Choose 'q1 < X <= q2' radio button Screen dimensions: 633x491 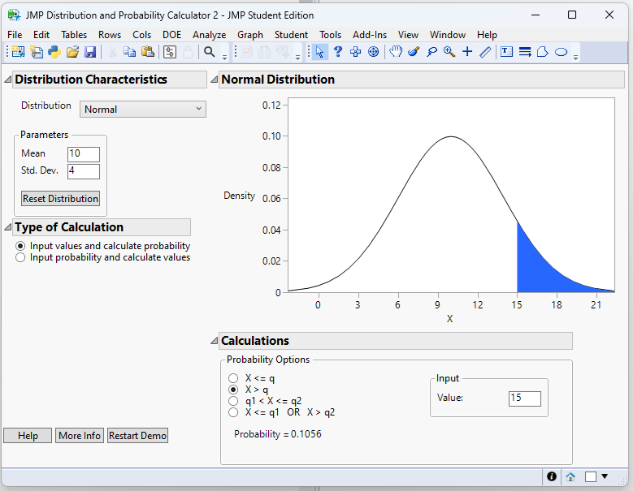click(234, 401)
